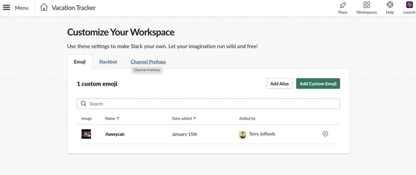Open the funnycat emoji image thumbnail
This screenshot has width=416, height=175.
86,134
